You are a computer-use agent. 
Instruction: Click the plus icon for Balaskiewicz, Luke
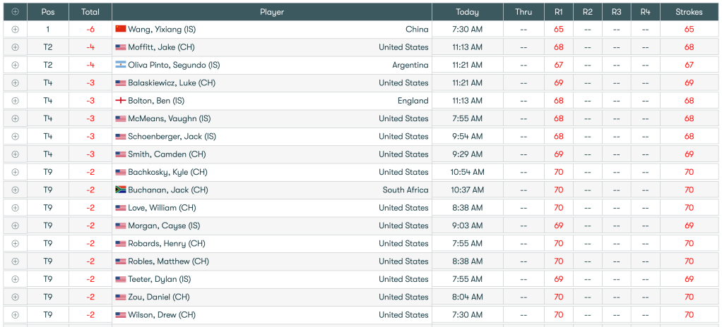click(15, 83)
